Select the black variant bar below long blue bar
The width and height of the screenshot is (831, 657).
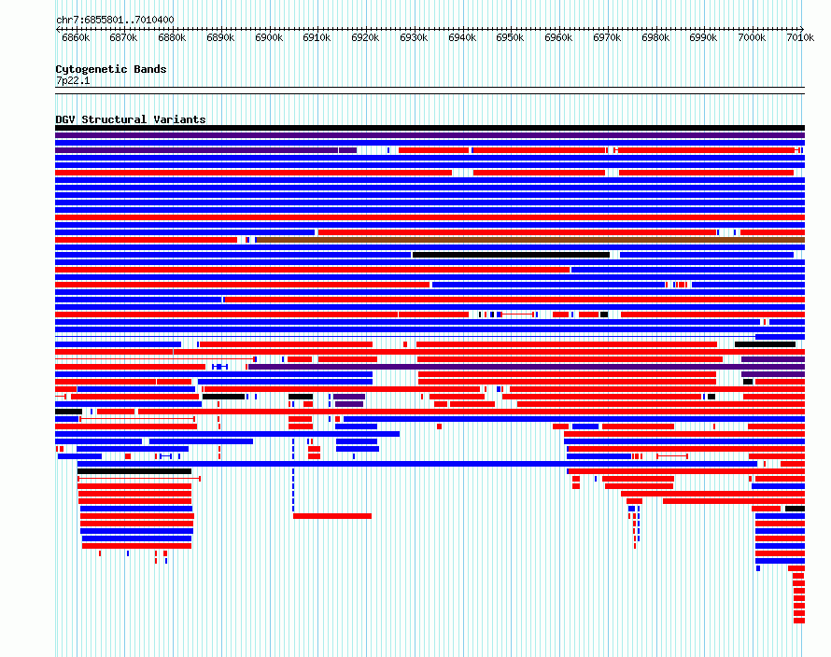[134, 471]
